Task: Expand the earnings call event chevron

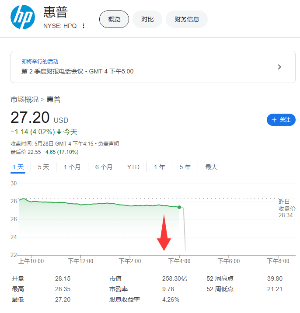Action: click(279, 67)
